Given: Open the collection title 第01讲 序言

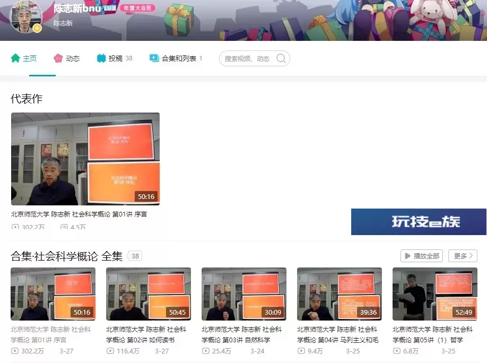Looking at the screenshot, I should click(x=51, y=334).
